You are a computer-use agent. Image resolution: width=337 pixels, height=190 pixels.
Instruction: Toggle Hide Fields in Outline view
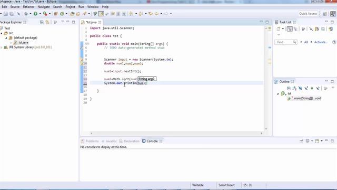click(300, 88)
